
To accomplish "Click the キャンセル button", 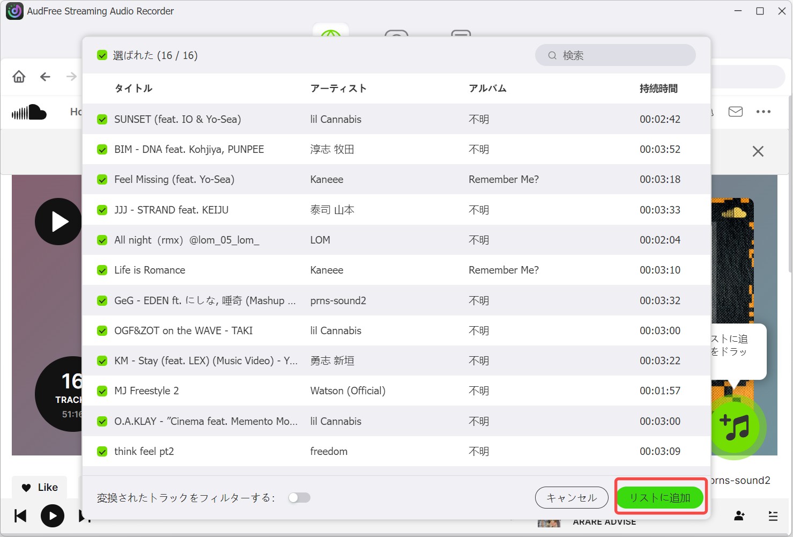I will pyautogui.click(x=572, y=498).
